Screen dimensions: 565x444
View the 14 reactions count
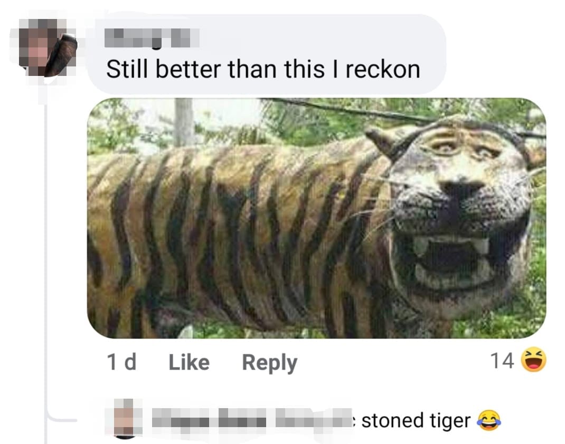[502, 361]
